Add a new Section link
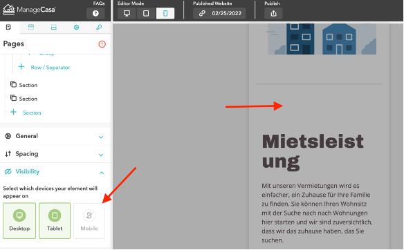 (x=32, y=113)
